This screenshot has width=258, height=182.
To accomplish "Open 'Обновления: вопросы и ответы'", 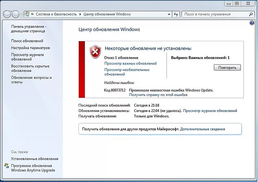I will [31, 80].
